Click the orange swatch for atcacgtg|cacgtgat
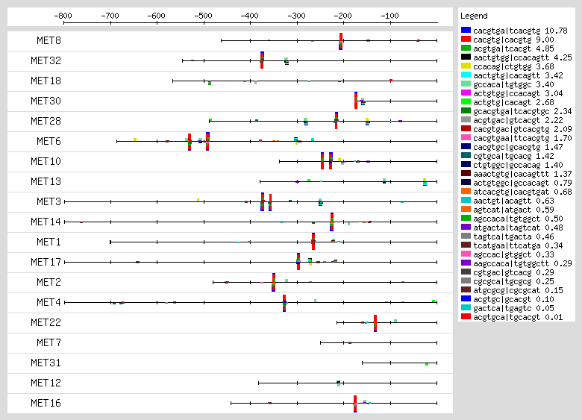 (x=466, y=191)
